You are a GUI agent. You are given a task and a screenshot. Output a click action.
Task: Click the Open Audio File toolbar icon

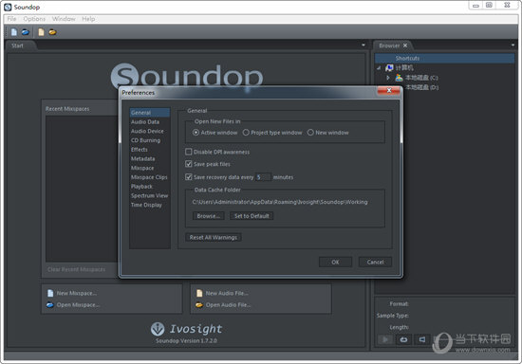[52, 32]
